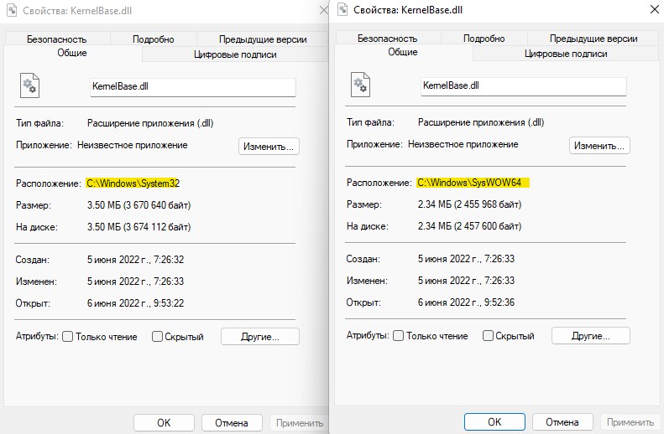Click the on-disk value 3.50 МБ (3 674 112 байт)
This screenshot has width=664, height=434.
pos(139,227)
